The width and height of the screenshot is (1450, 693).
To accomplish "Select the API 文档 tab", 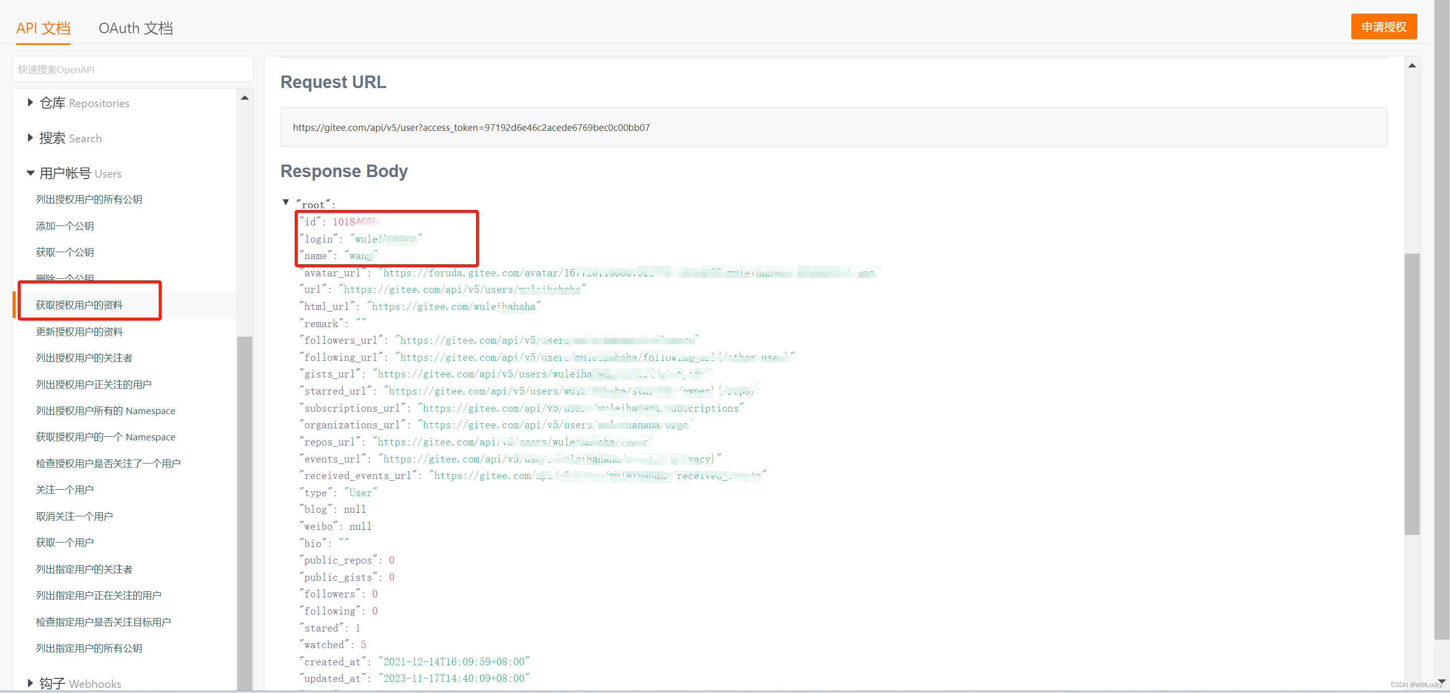I will point(43,28).
